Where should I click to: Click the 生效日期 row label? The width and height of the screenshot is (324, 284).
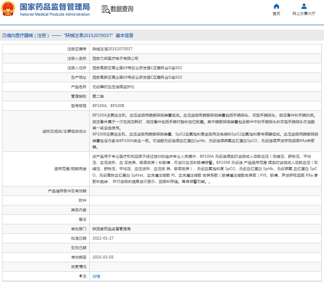79,248
